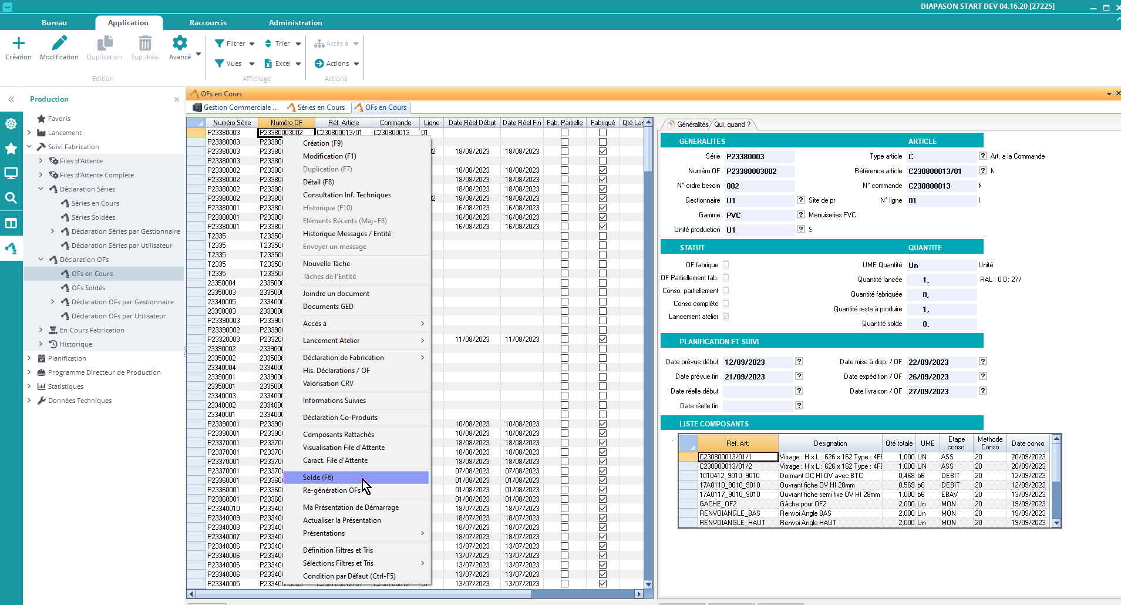Click the favorites star sidebar icon
The width and height of the screenshot is (1121, 605).
coord(11,149)
